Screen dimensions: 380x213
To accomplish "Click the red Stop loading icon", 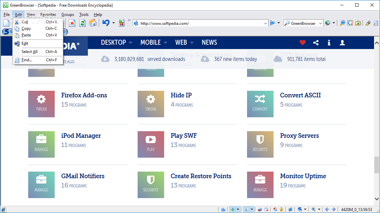I will click(x=72, y=23).
